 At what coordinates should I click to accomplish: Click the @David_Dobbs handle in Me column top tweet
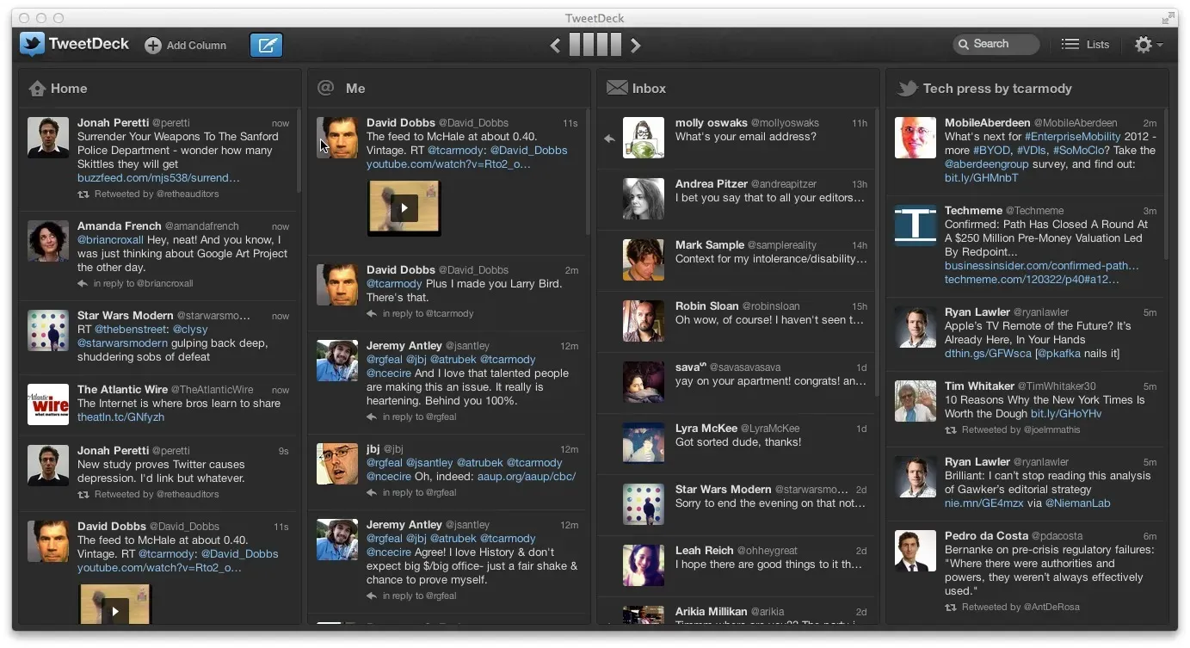(x=529, y=151)
